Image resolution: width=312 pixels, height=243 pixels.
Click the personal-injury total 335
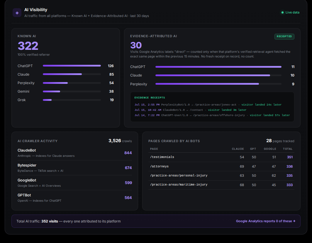pyautogui.click(x=289, y=176)
